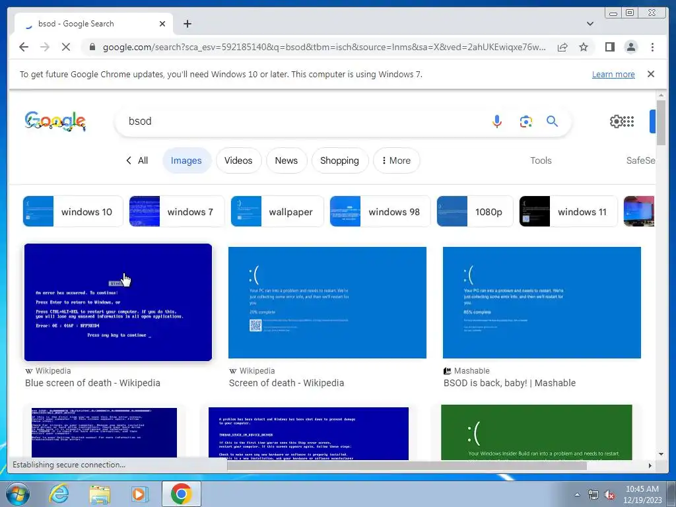Share this page from address bar
Screen dimensions: 676x507
562,47
